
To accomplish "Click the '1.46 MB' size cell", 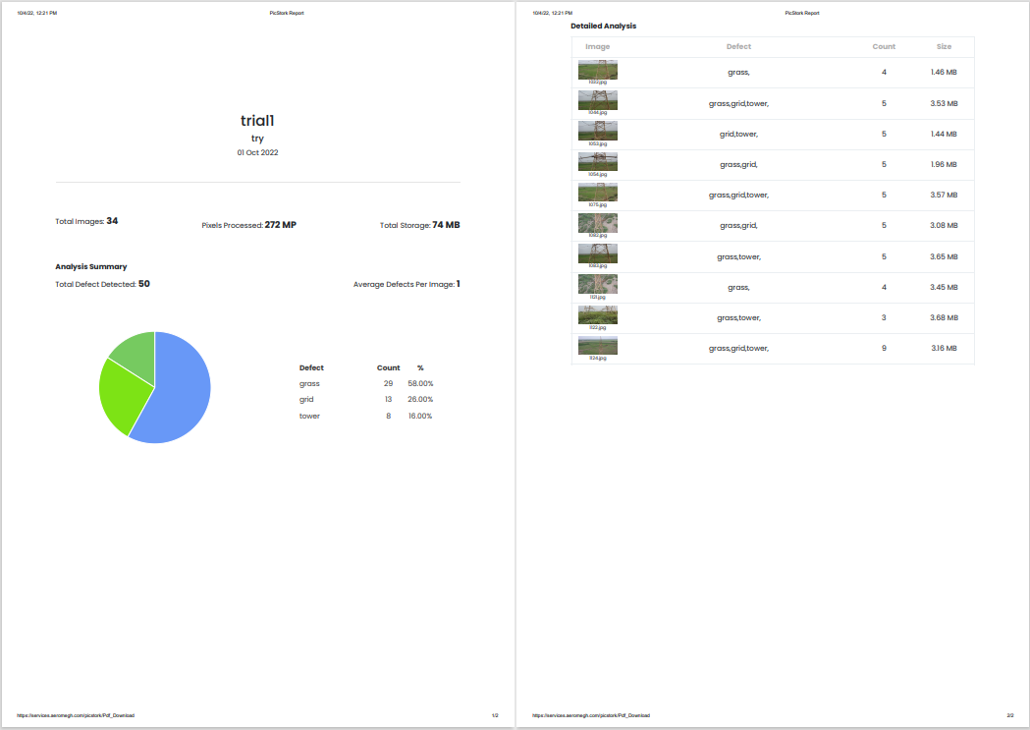I will point(944,73).
